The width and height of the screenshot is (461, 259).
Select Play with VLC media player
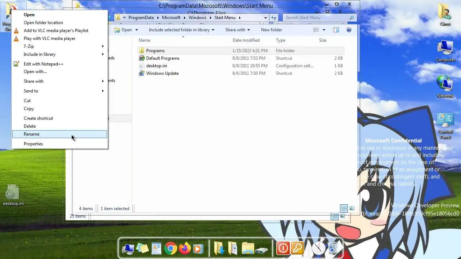click(x=59, y=38)
